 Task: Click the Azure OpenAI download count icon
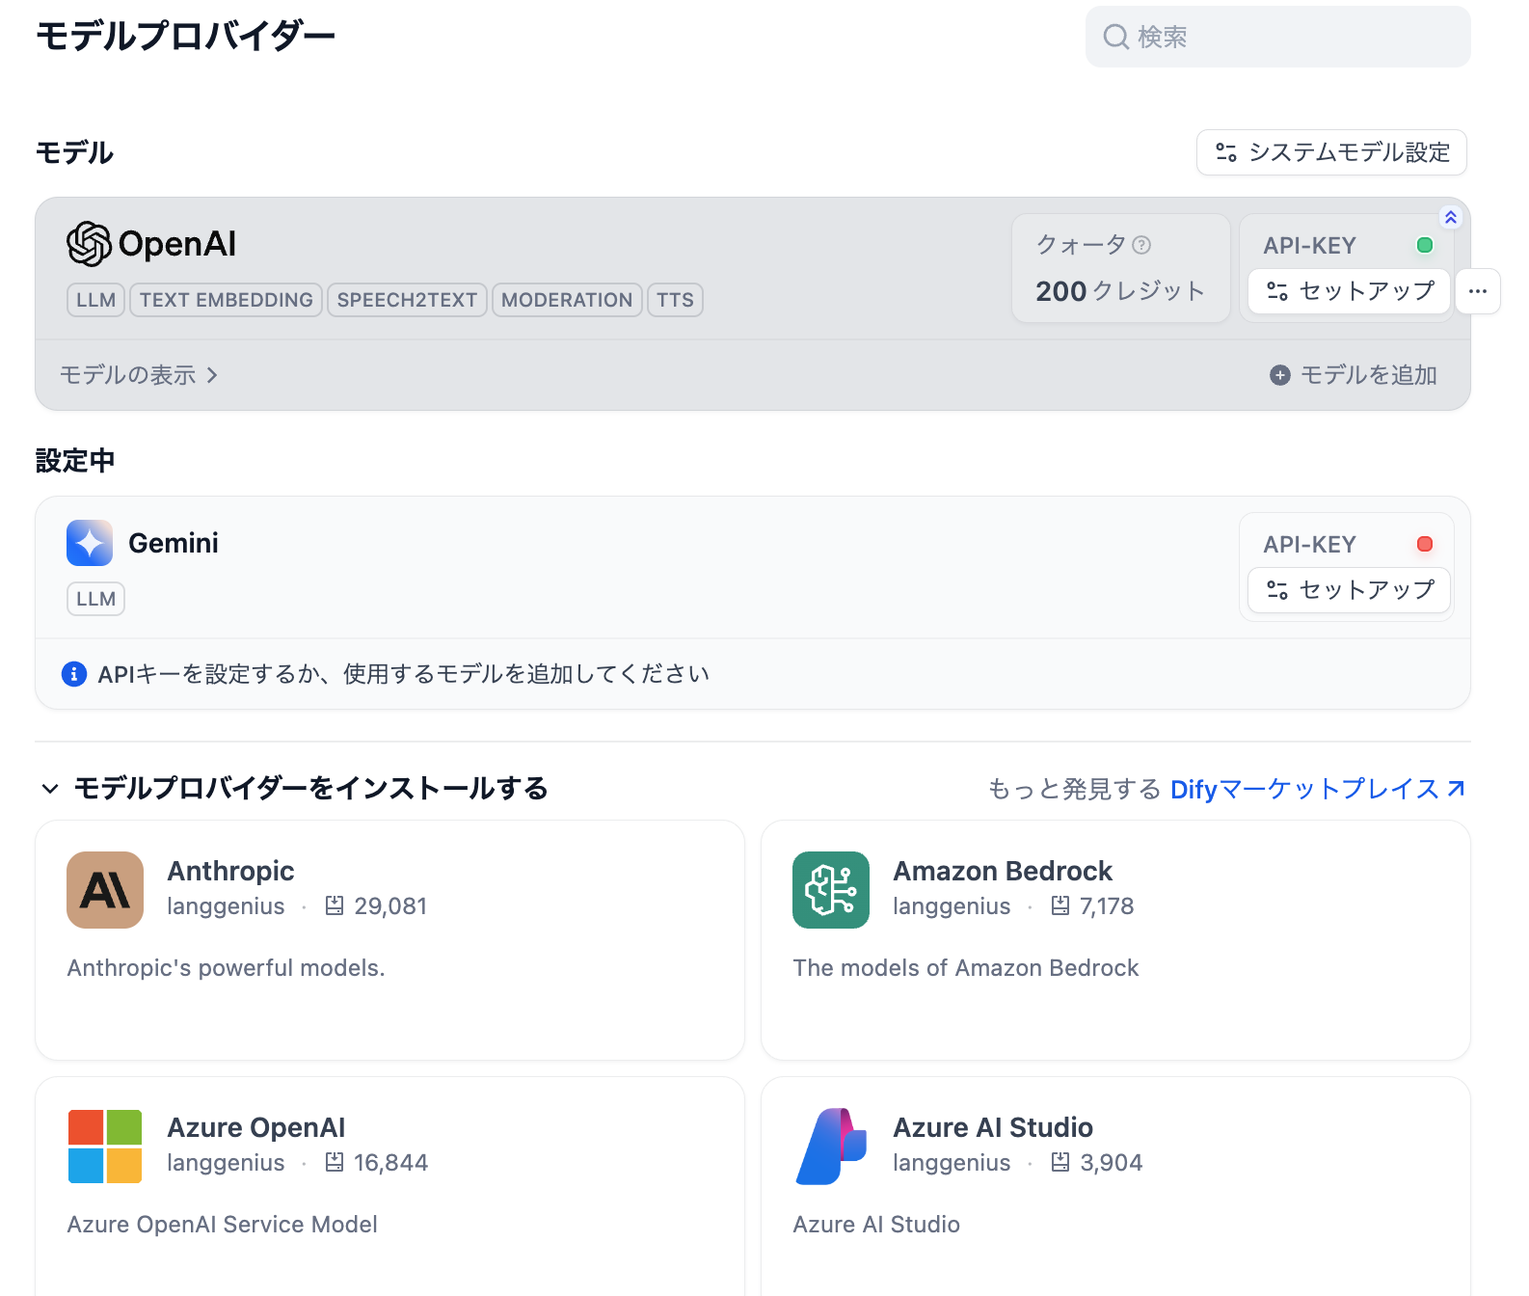[335, 1162]
